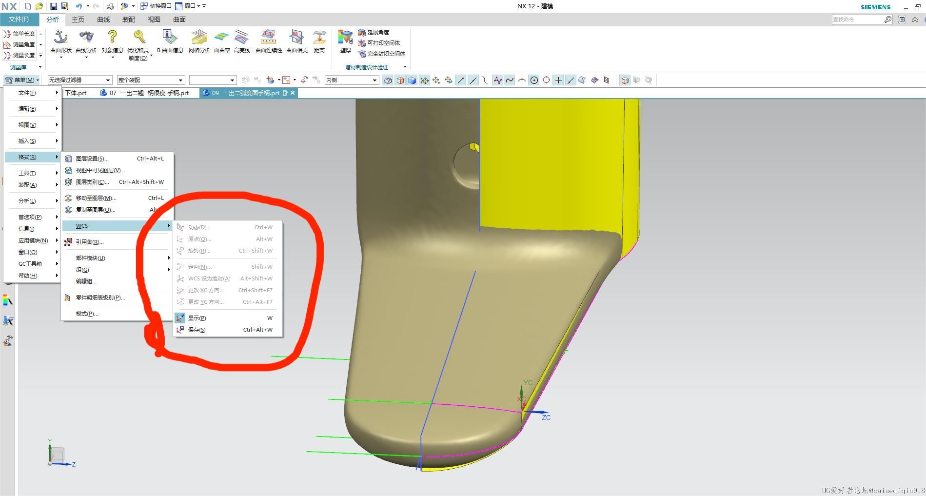
Task: Switch to 装配 ribbon tab
Action: [x=129, y=20]
